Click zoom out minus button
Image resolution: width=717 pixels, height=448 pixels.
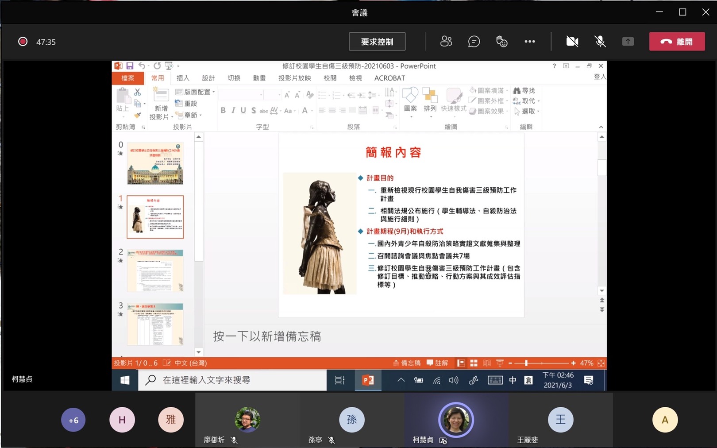pos(510,363)
